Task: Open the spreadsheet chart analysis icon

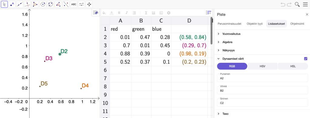Action: pyautogui.click(x=153, y=13)
